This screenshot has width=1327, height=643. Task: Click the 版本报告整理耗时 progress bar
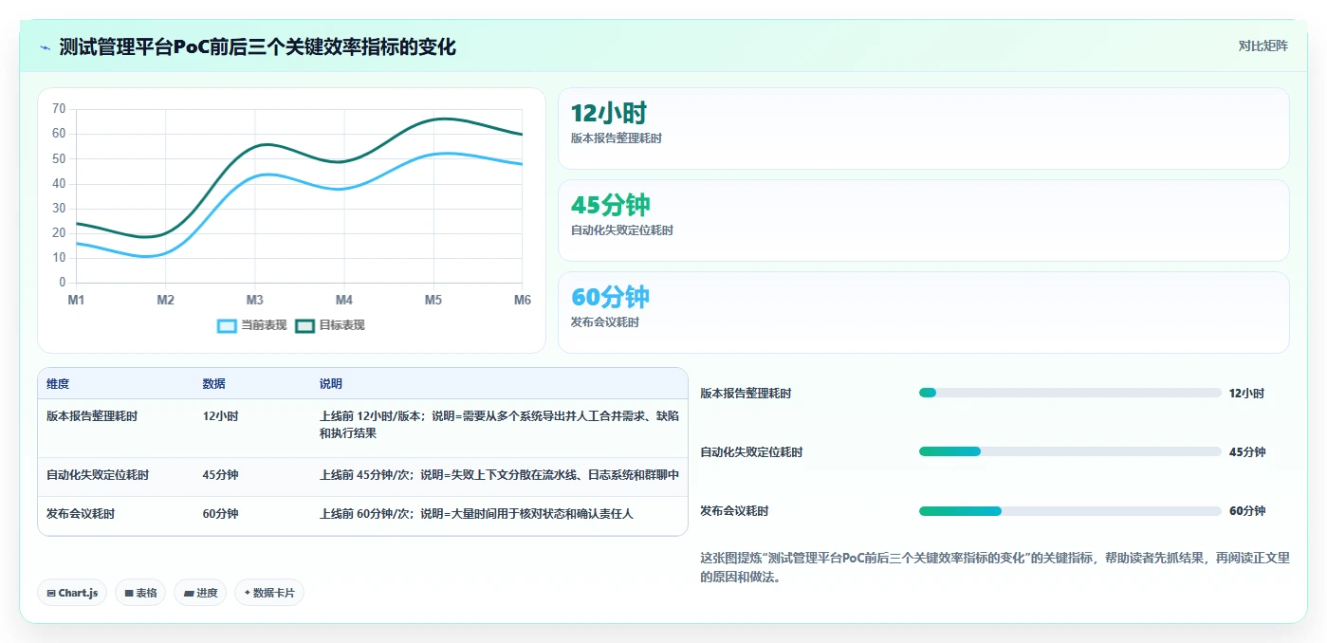(x=1070, y=393)
